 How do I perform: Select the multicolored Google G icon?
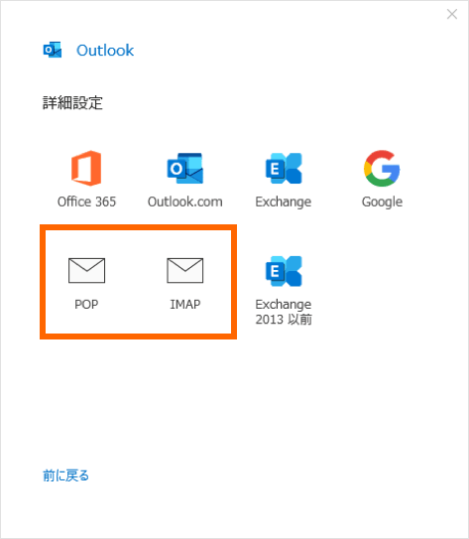[382, 168]
